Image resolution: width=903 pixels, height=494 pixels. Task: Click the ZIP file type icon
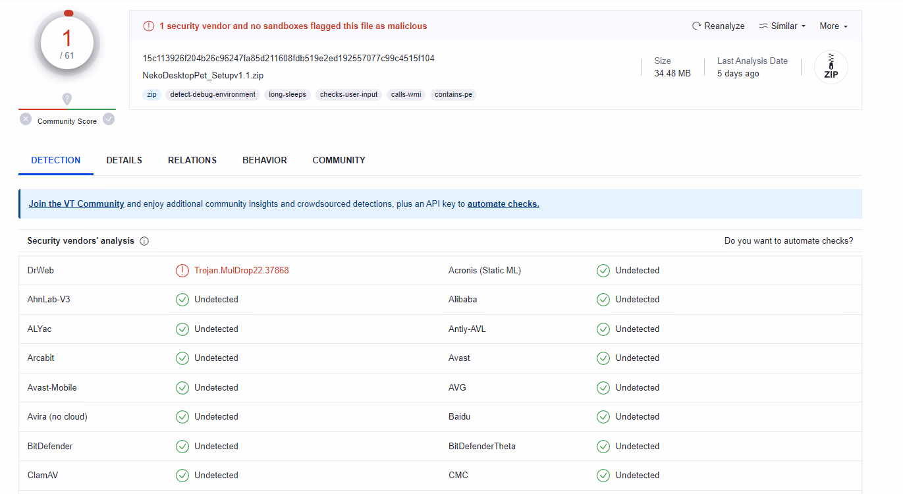coord(831,67)
